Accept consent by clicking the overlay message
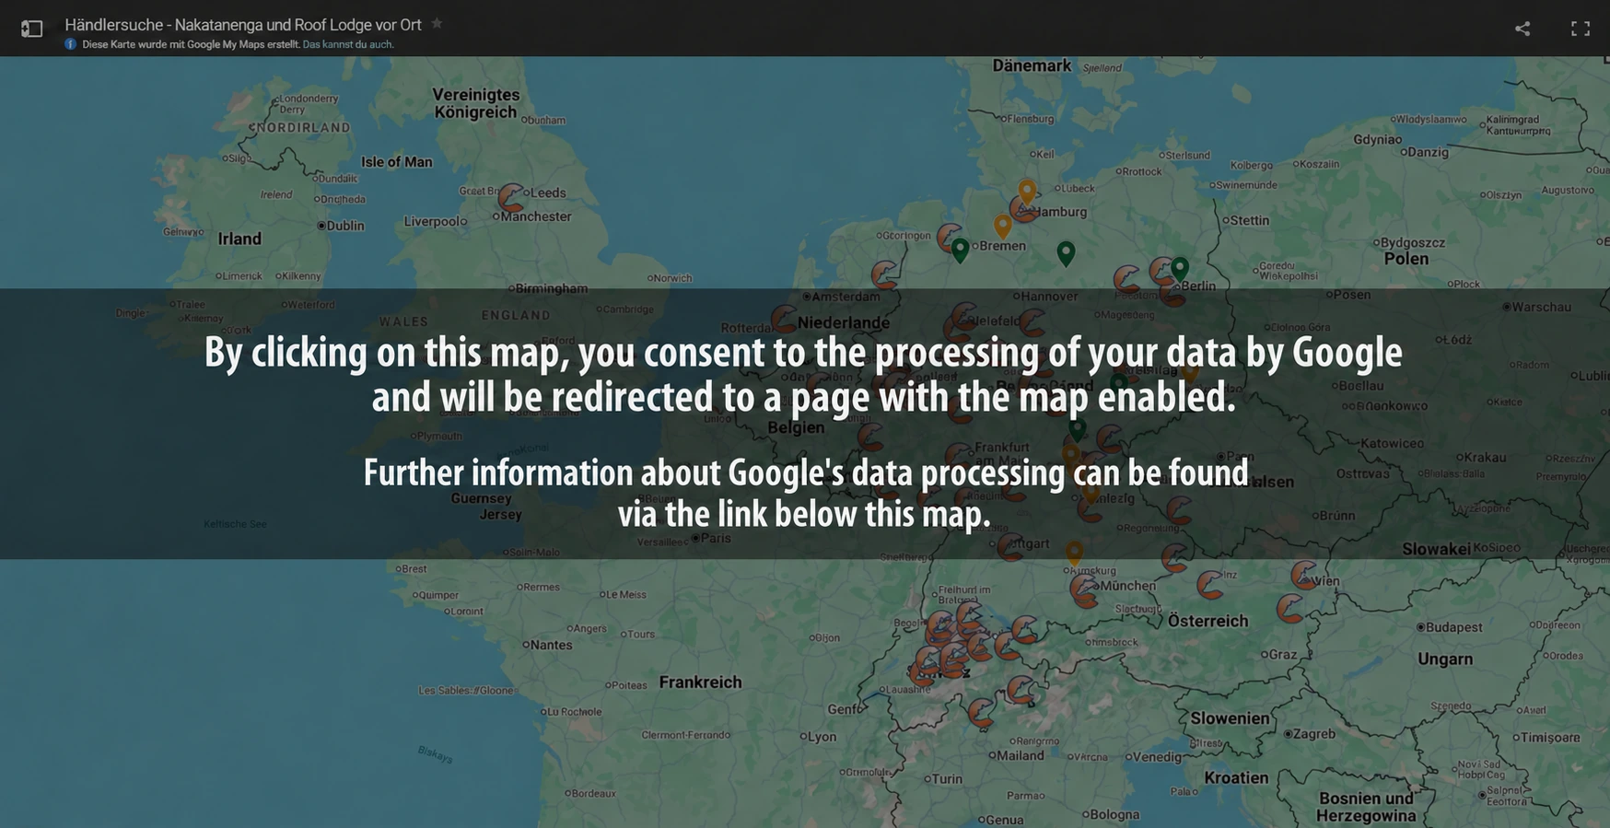The width and height of the screenshot is (1610, 828). 805,424
